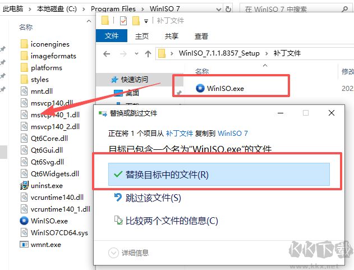Screen dimensions: 354x270
Task: Click the back arrow in 补丁文件 window
Action: (x=107, y=54)
